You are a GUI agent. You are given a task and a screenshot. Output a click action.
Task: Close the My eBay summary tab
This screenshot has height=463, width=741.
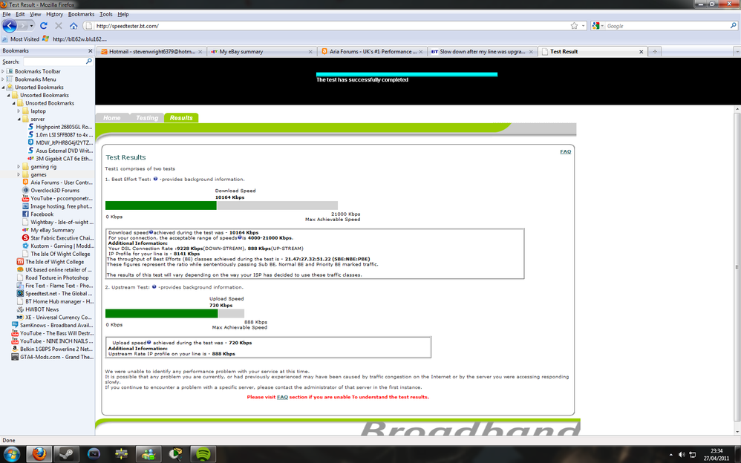pos(310,51)
